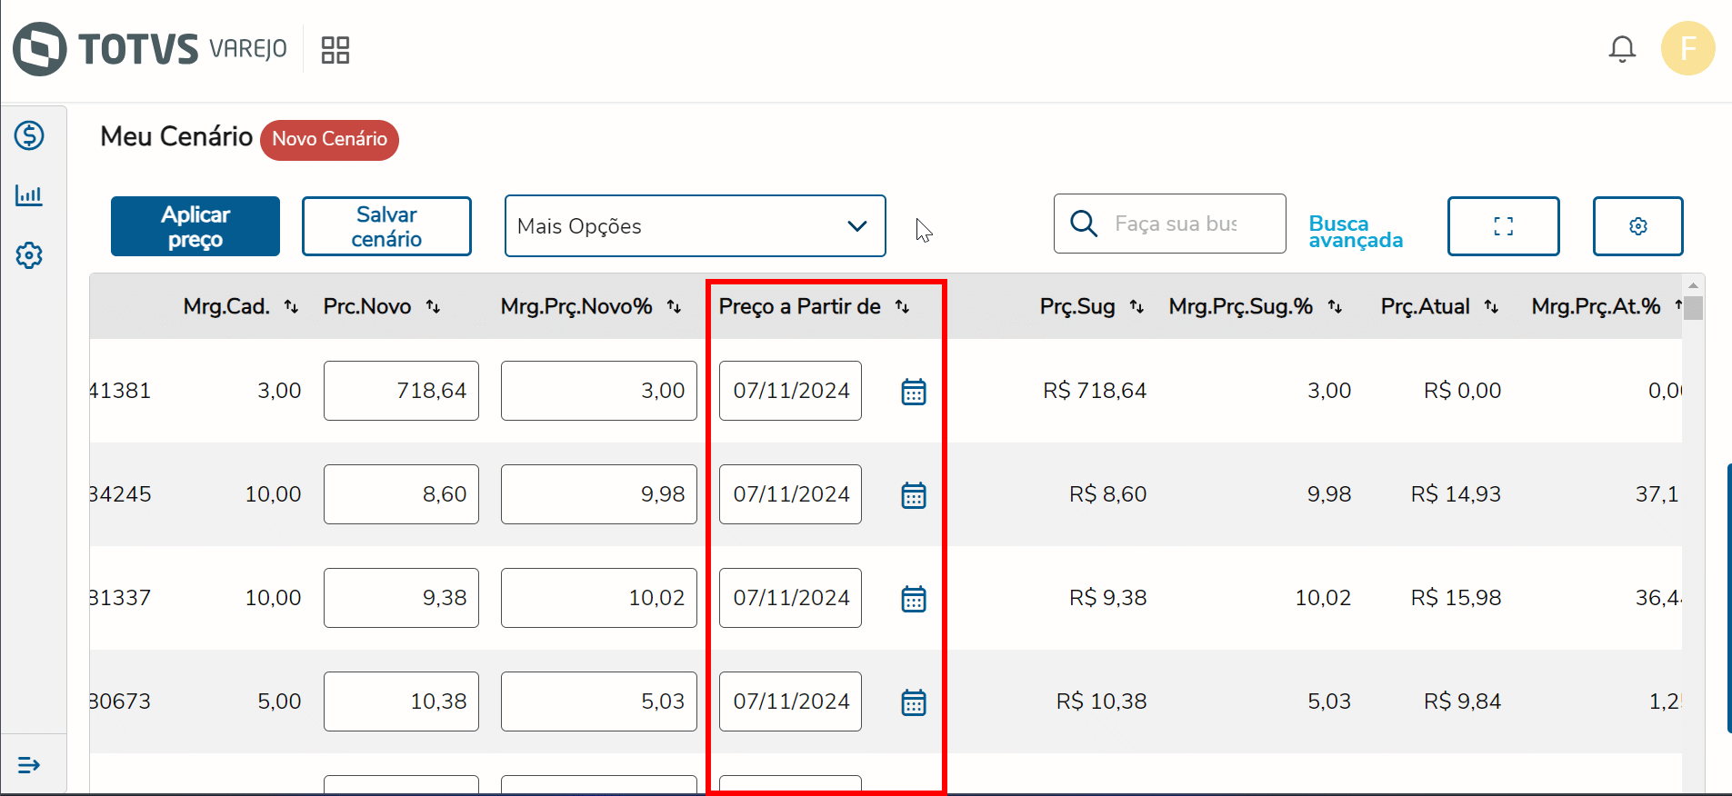The width and height of the screenshot is (1732, 796).
Task: Click the Prç.Sug value R$ 10,38
Action: coord(1101,701)
